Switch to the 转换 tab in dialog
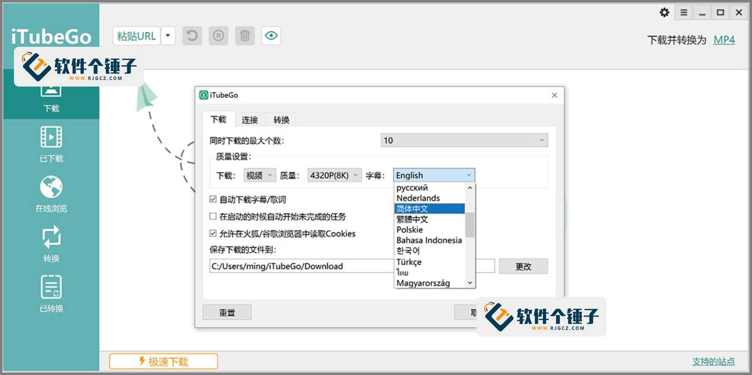Screen dimensions: 752x375 (x=281, y=120)
